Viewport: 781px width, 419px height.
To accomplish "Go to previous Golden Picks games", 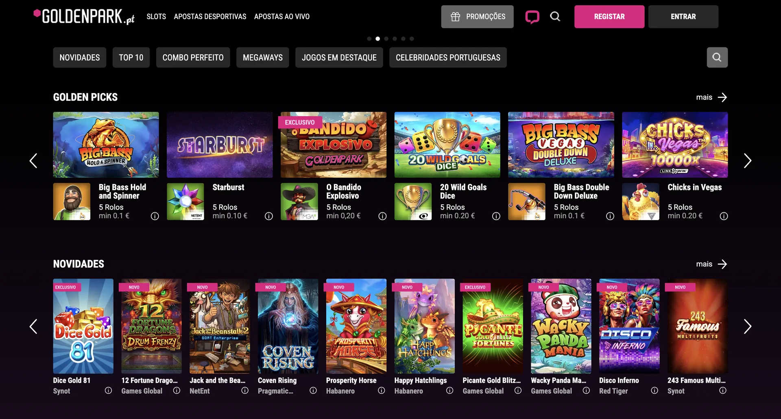I will 33,161.
